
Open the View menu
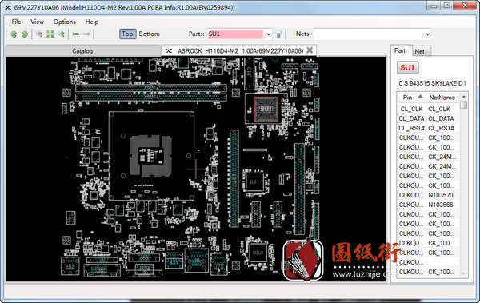pyautogui.click(x=37, y=22)
